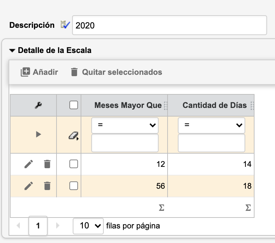Click the play arrow in filter row

[x=38, y=134]
